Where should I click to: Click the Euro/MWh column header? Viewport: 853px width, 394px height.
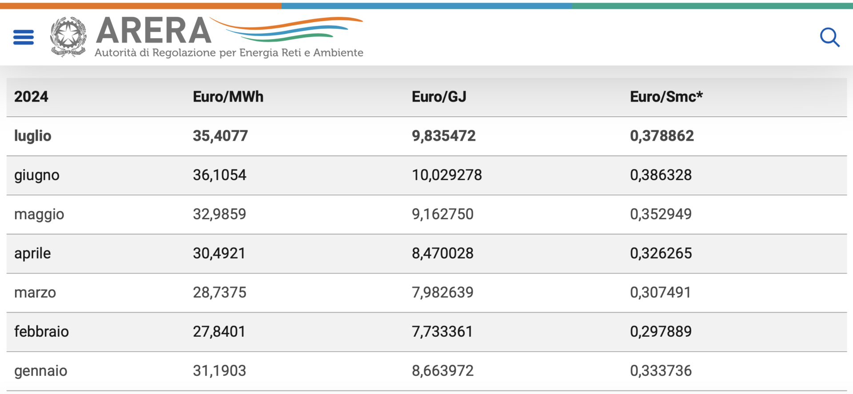click(228, 97)
